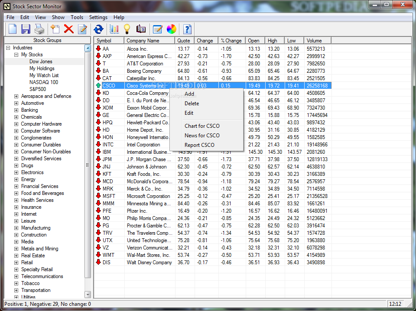Open the Tools menu
The image size is (416, 311).
[77, 17]
